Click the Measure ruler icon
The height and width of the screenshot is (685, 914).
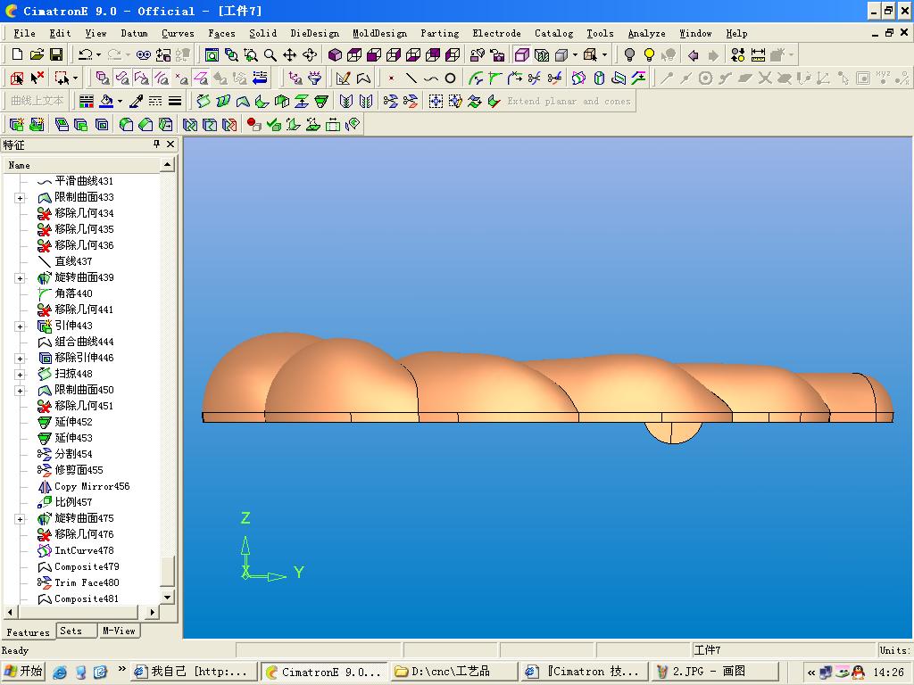click(x=758, y=54)
